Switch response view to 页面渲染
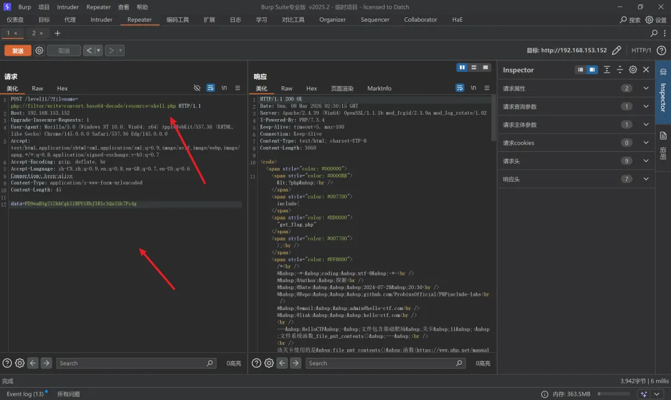 pos(342,89)
